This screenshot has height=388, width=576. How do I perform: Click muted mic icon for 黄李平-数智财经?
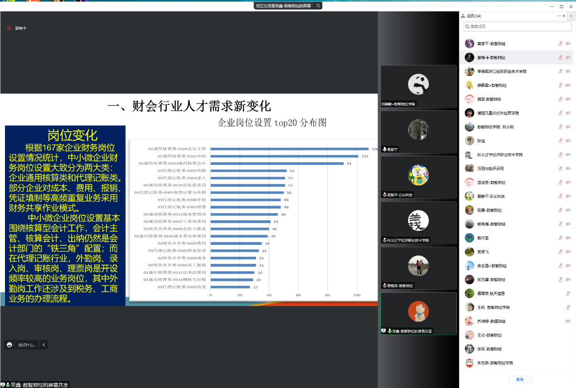tap(561, 44)
